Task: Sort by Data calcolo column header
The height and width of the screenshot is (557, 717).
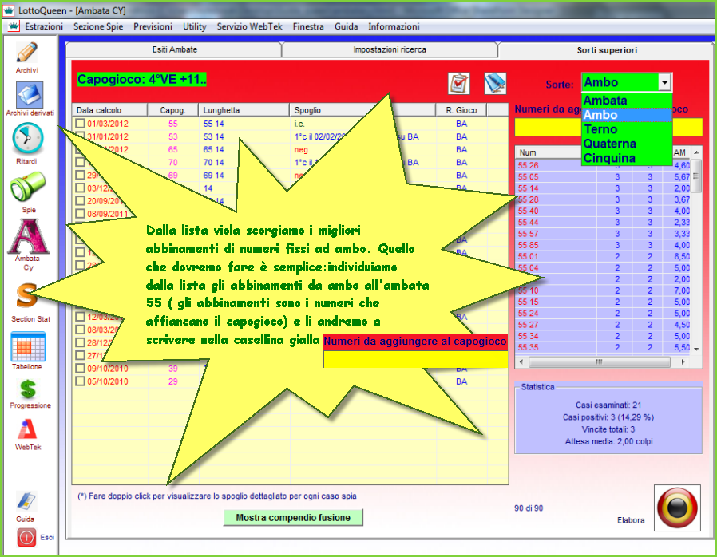Action: 109,110
